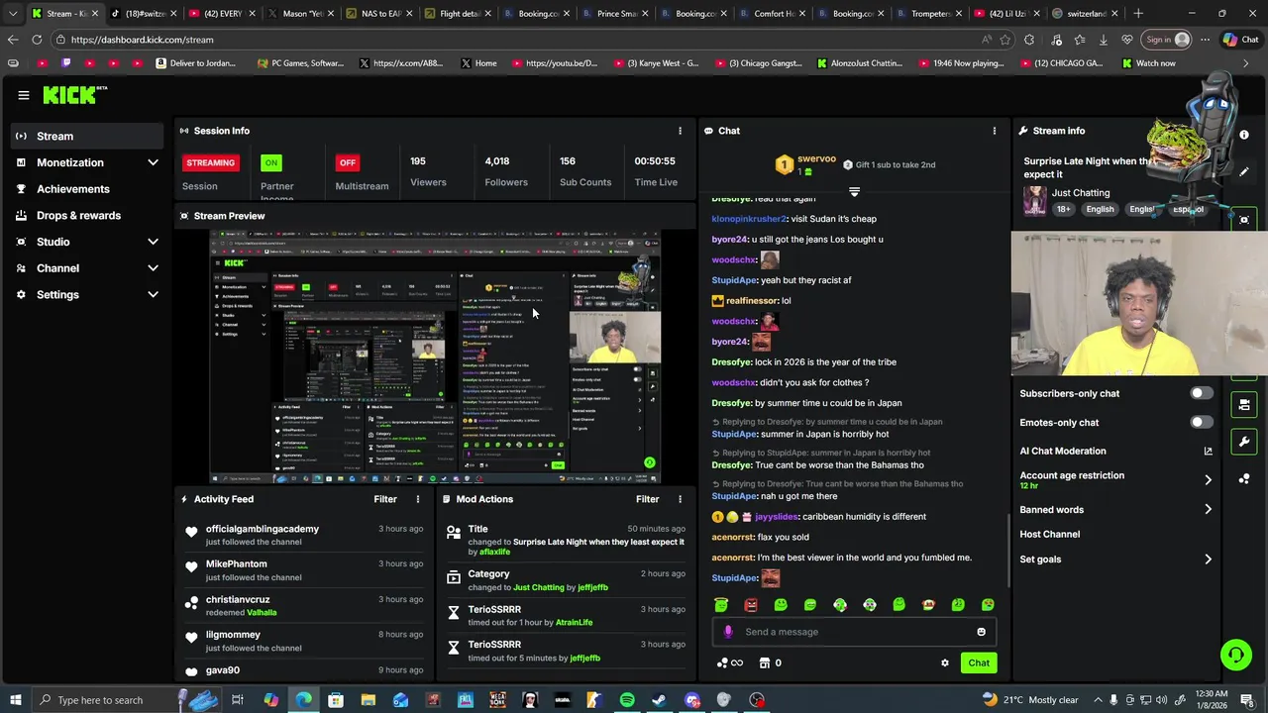
Task: Open the shop icon below chat input
Action: 765,663
